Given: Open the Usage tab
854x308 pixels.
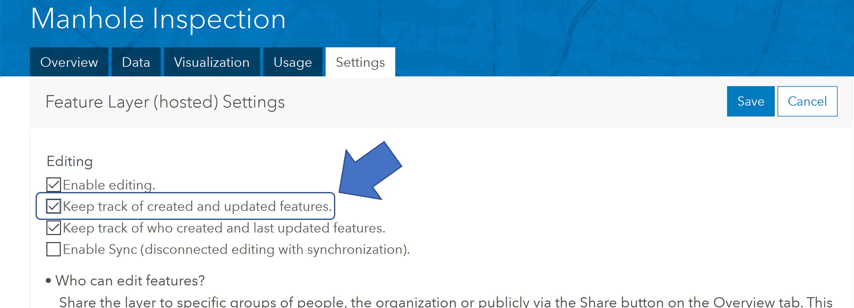Looking at the screenshot, I should pos(293,62).
